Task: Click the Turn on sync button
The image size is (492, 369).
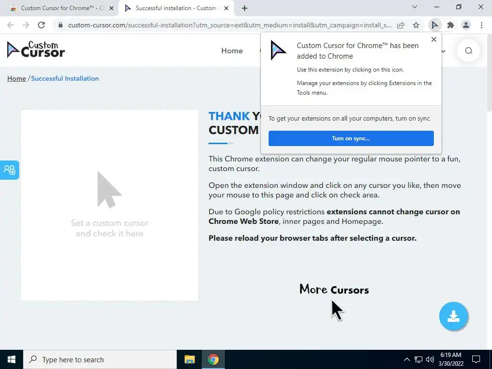Action: pyautogui.click(x=351, y=138)
